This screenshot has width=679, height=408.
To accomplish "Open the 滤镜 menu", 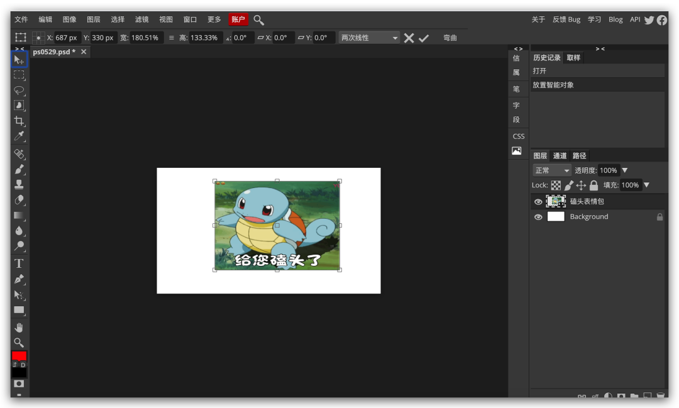I will [142, 19].
